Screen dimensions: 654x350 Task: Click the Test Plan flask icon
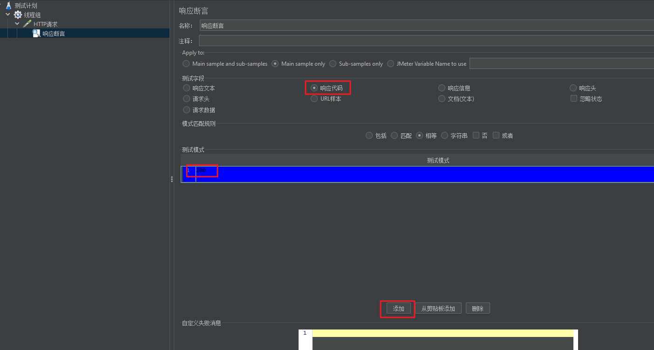click(8, 6)
